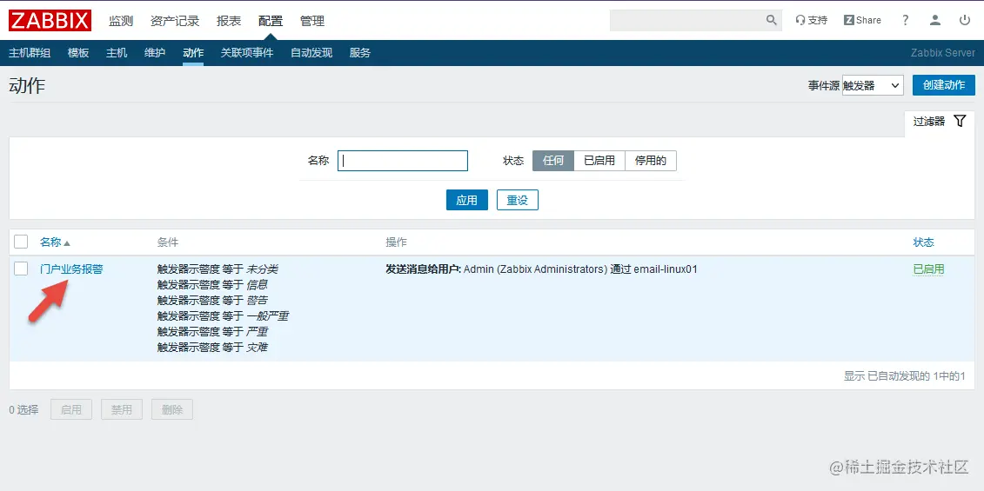Click the 过滤器 tab label
The width and height of the screenshot is (984, 491).
point(929,122)
